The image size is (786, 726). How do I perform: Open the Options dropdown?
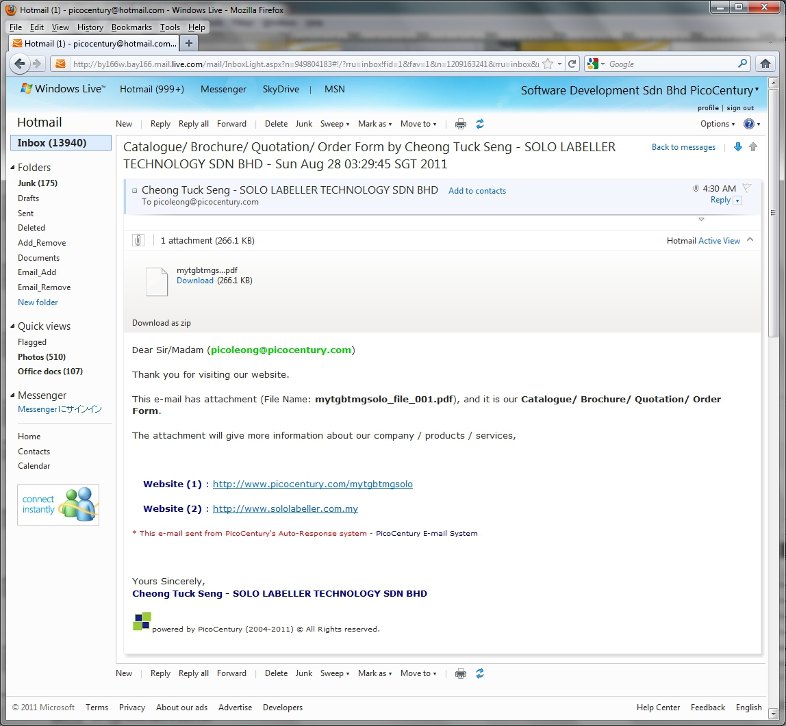[718, 124]
